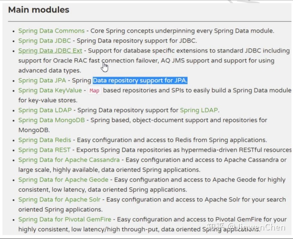Open Spring Data for Apache Cassandra link
Image resolution: width=293 pixels, height=239 pixels.
click(x=69, y=160)
